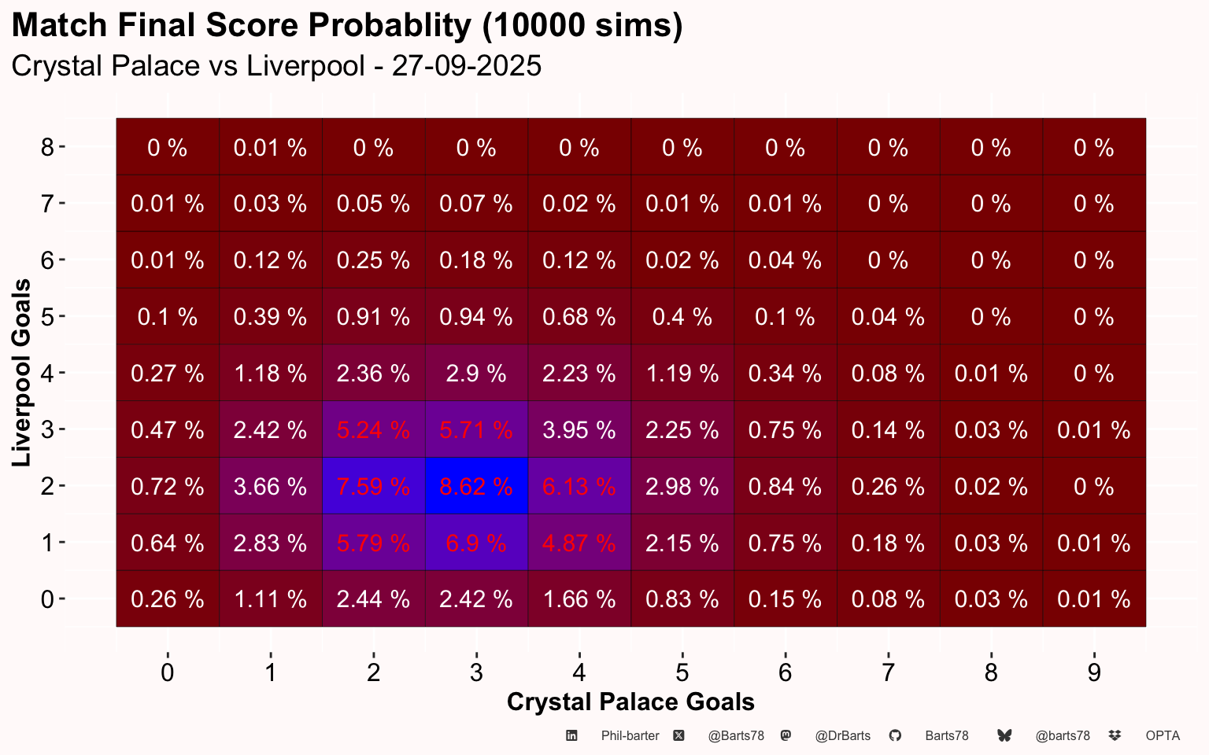This screenshot has height=755, width=1209.
Task: Click the Crystal Palace vs Liverpool subtitle
Action: coord(276,65)
